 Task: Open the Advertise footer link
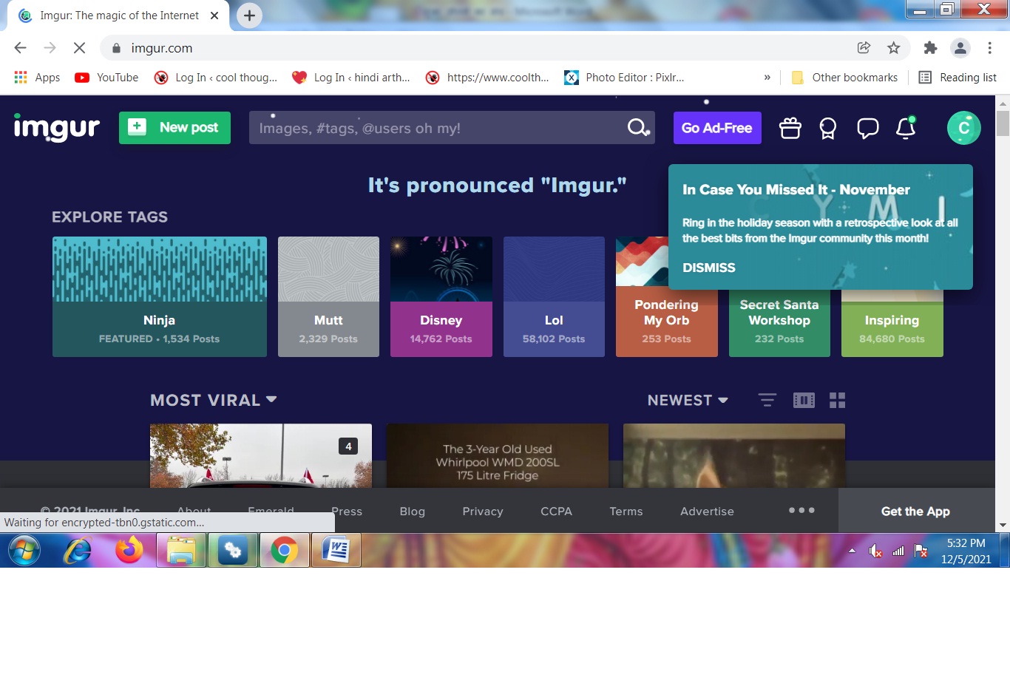click(x=707, y=511)
